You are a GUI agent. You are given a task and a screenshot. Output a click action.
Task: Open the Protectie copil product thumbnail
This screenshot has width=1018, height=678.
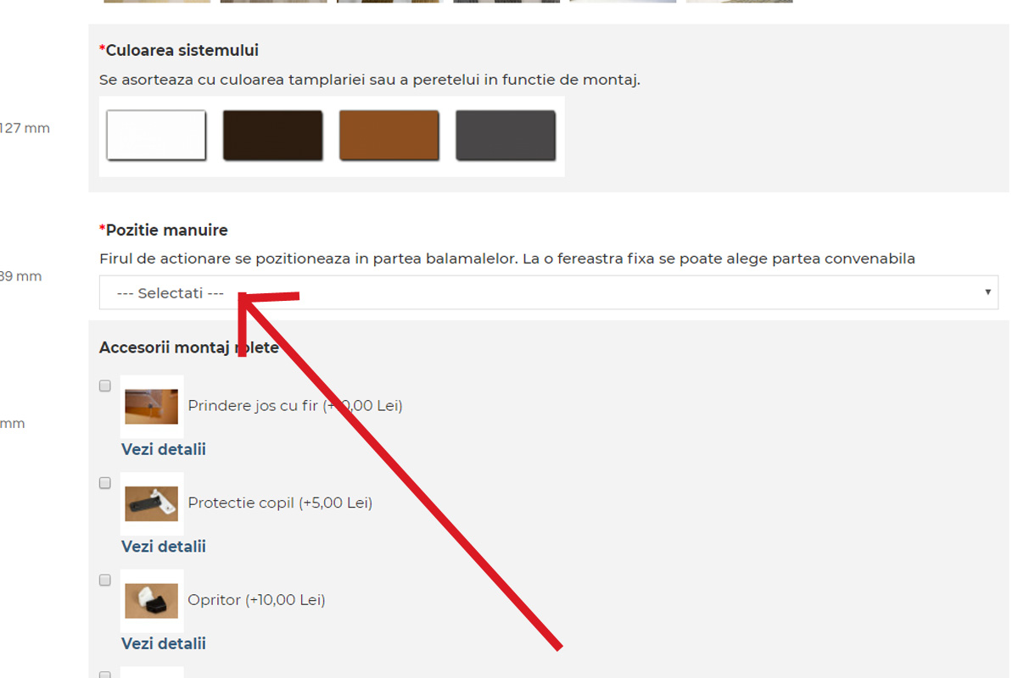[152, 503]
